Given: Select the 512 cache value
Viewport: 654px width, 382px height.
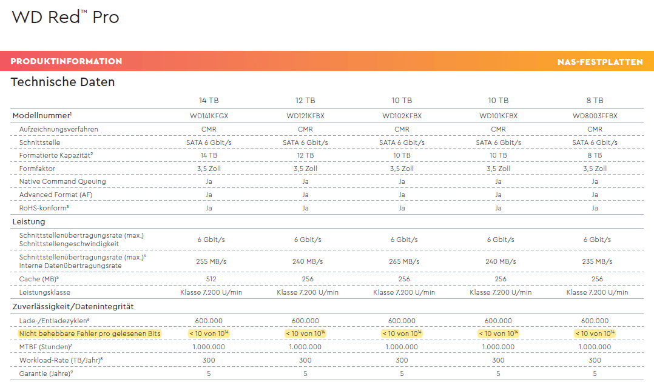Looking at the screenshot, I should tap(211, 279).
